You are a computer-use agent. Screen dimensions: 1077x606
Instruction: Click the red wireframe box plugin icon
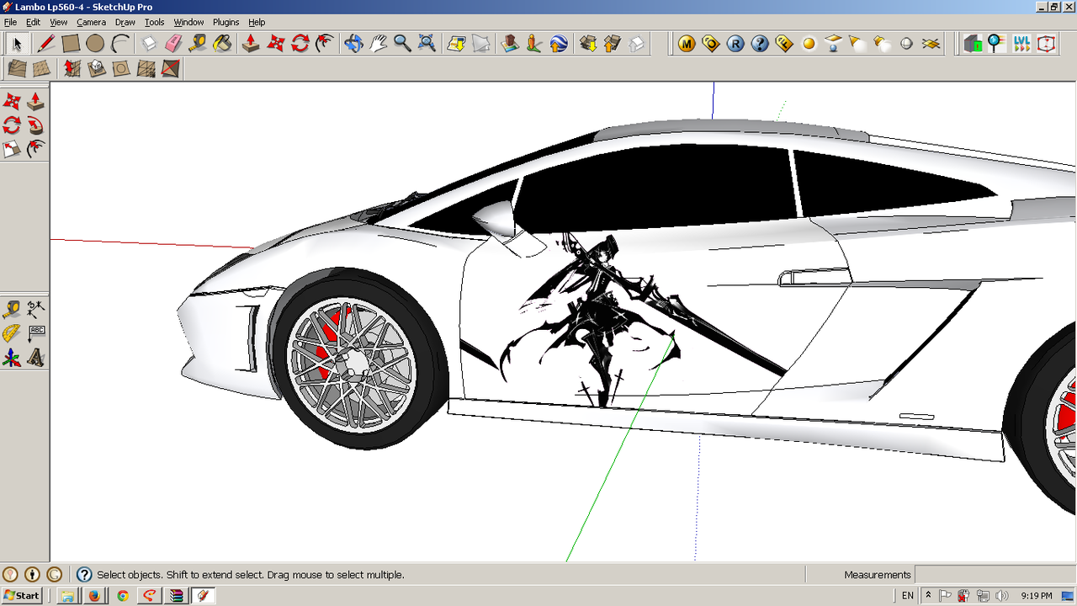tap(1047, 44)
